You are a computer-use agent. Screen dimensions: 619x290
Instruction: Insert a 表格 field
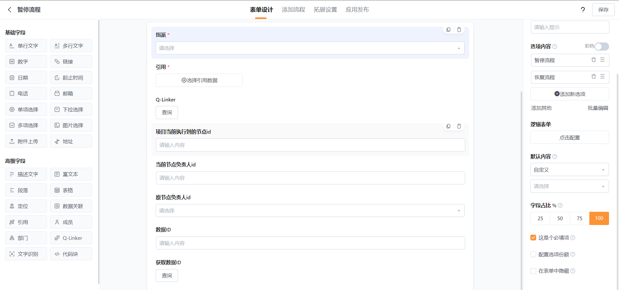point(71,190)
